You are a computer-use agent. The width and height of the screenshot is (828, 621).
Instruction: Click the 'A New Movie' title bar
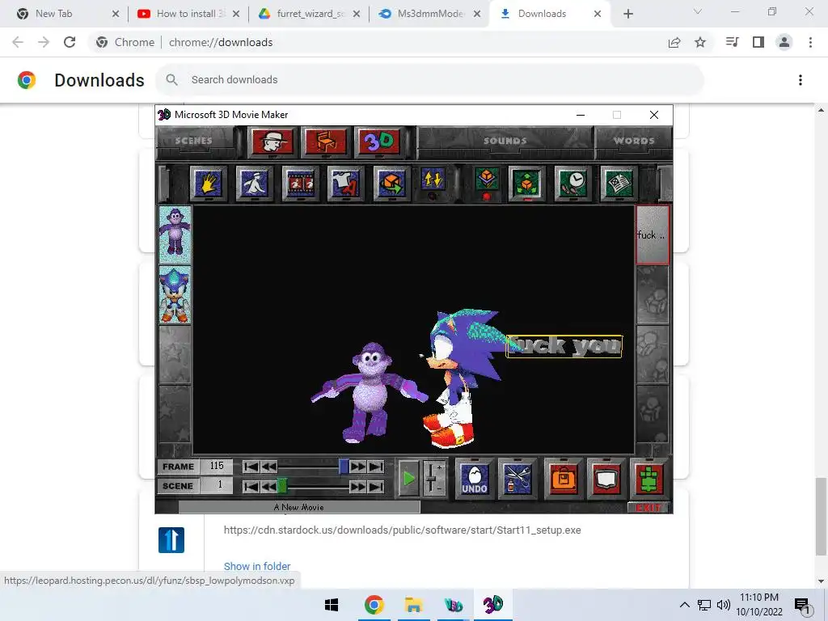(299, 507)
